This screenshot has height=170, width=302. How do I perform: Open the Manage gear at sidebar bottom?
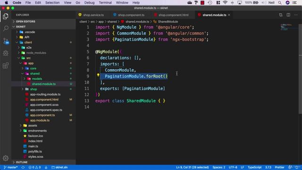point(6,158)
